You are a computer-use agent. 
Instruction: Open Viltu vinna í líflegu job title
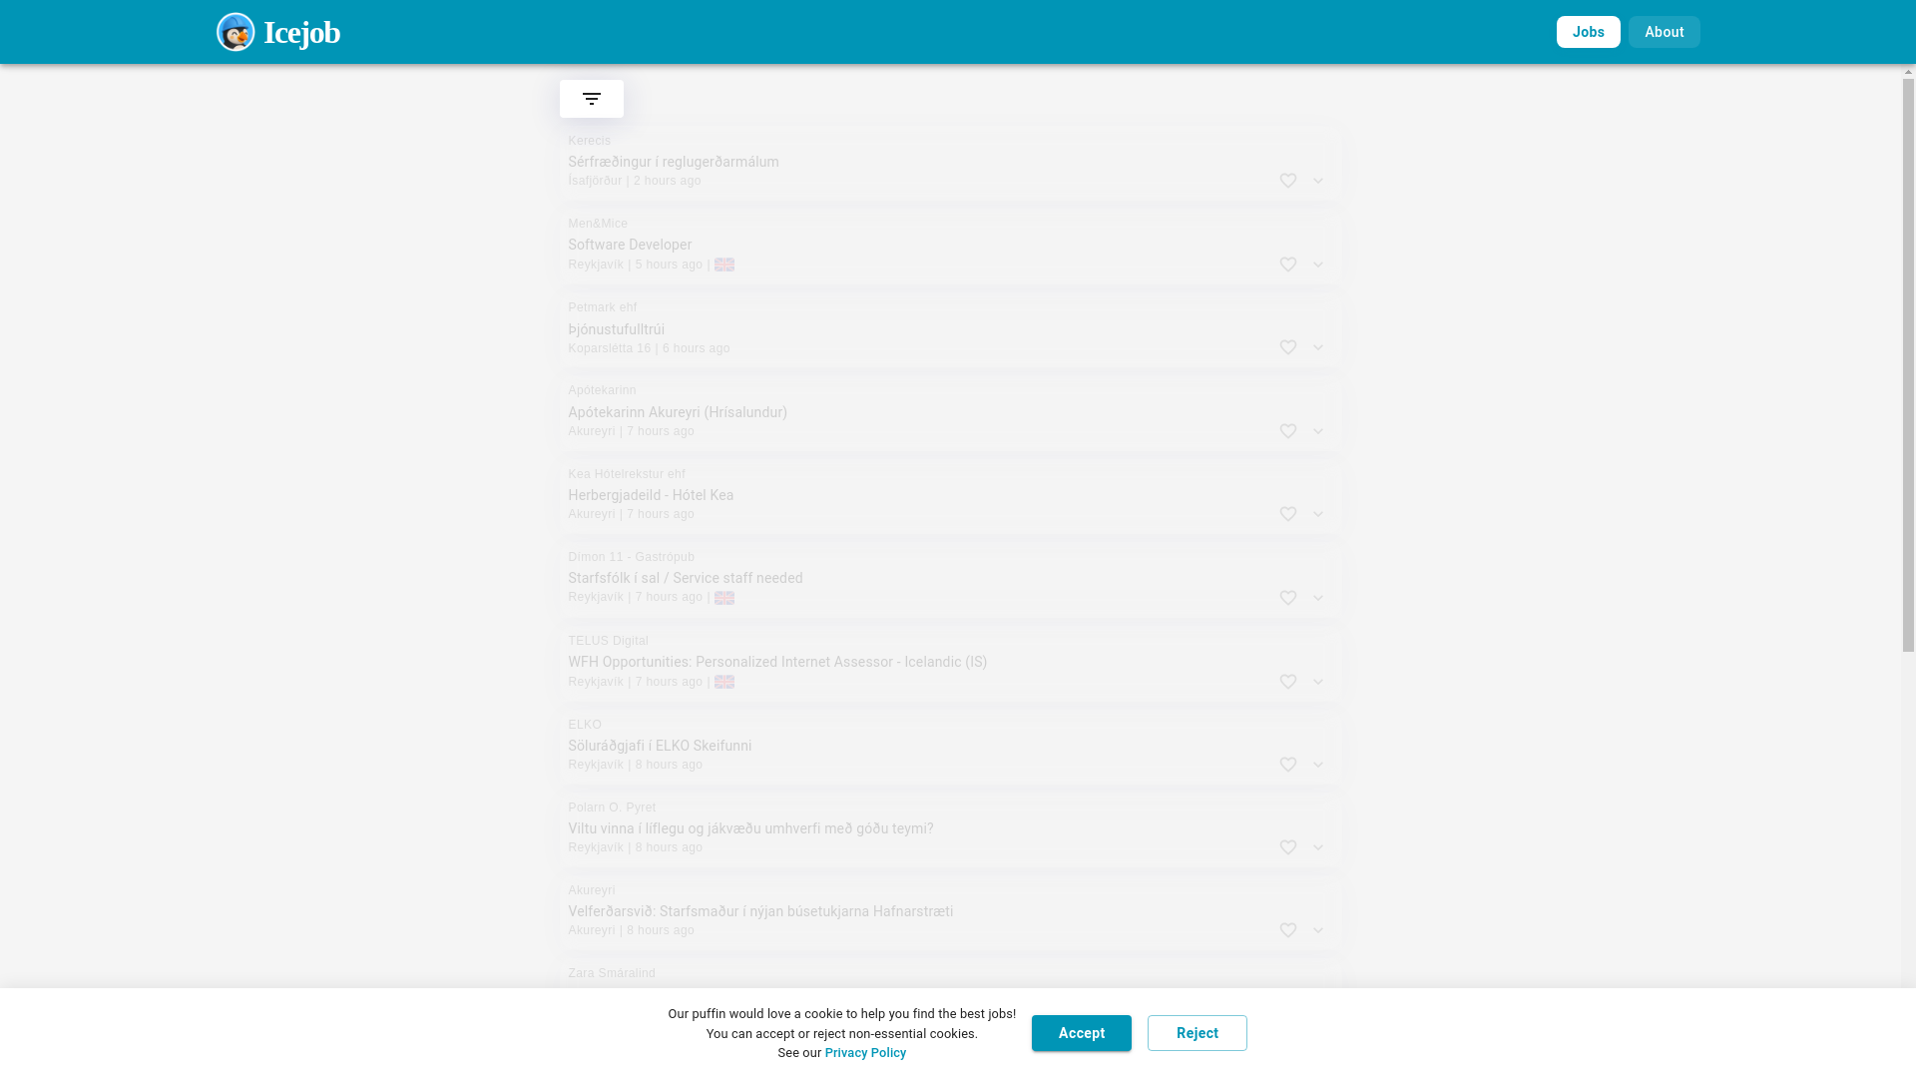pyautogui.click(x=750, y=828)
